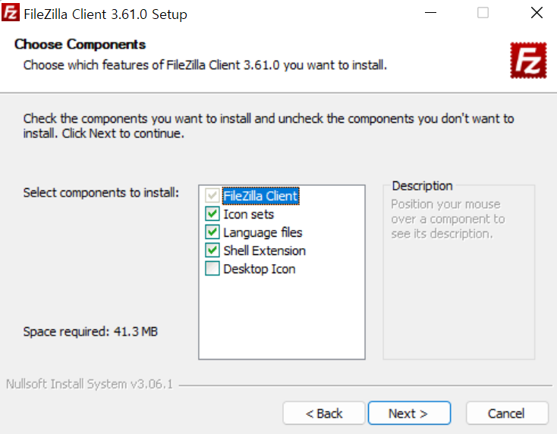Viewport: 557px width, 434px height.
Task: Select the Shell Extension component label
Action: [x=265, y=250]
